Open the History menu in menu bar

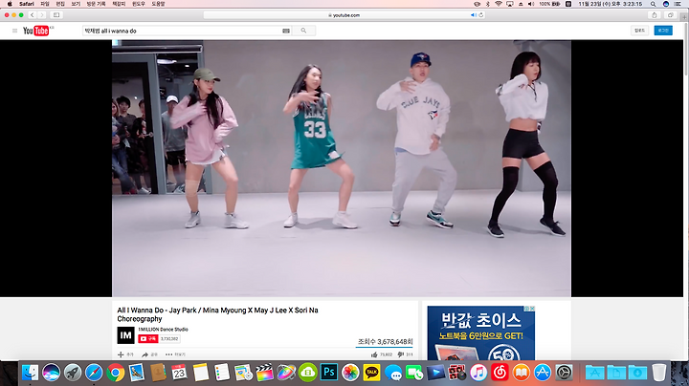pos(96,4)
